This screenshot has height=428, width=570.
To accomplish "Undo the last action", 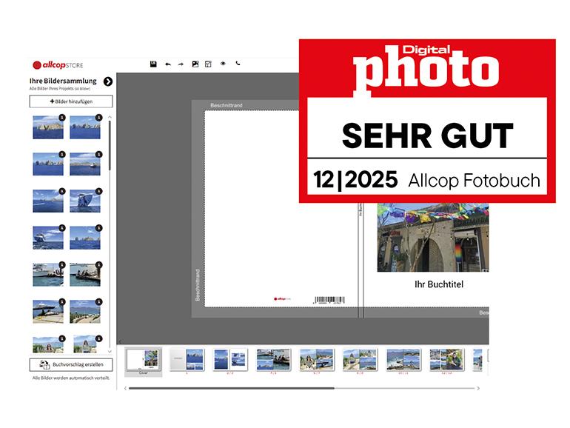I will pos(167,64).
